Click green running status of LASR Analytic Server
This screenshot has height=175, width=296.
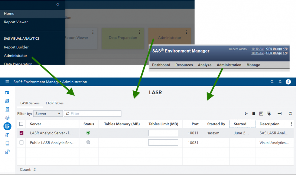click(x=88, y=133)
